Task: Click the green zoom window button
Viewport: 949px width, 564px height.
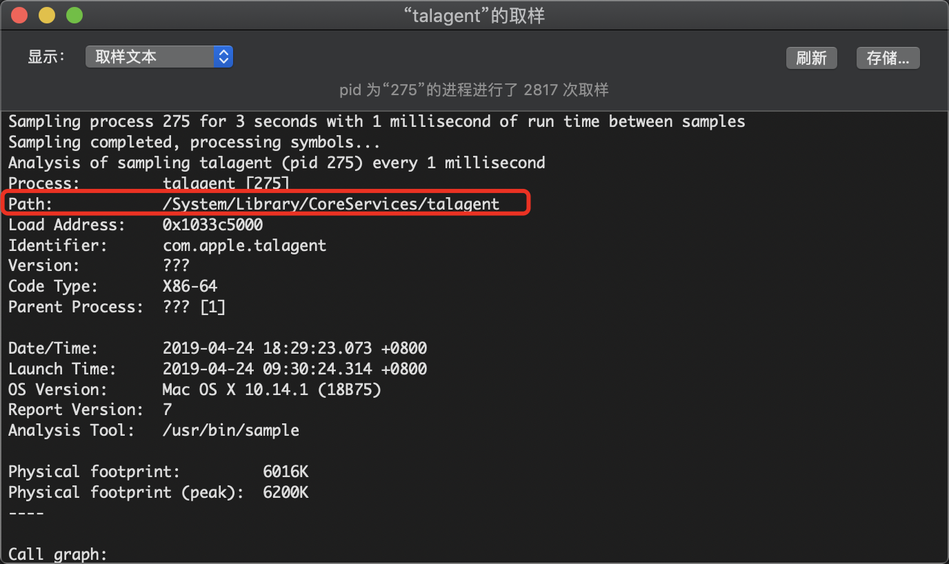Action: pyautogui.click(x=74, y=15)
